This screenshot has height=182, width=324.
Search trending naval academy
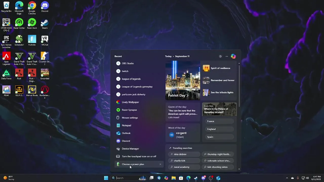184,167
